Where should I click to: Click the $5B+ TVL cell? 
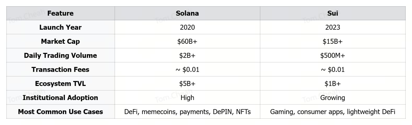point(187,84)
